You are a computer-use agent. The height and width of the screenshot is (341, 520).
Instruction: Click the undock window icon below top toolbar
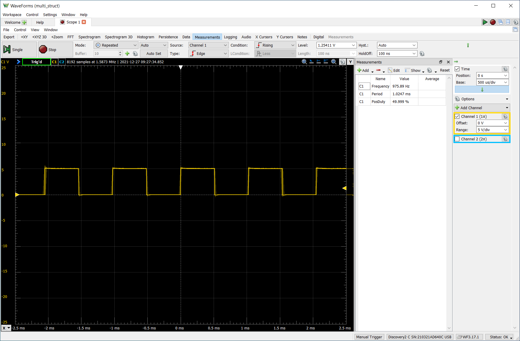(x=515, y=29)
